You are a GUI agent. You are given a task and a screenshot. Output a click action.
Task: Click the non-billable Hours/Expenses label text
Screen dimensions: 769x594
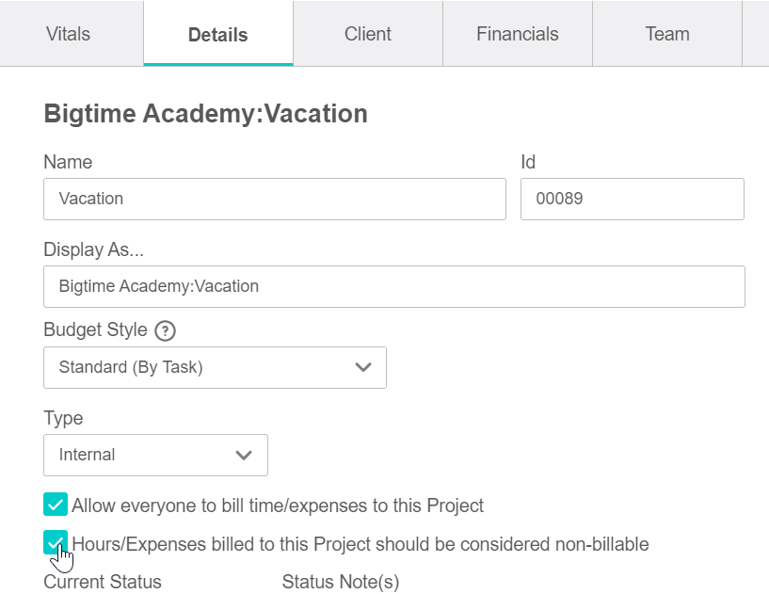tap(360, 544)
